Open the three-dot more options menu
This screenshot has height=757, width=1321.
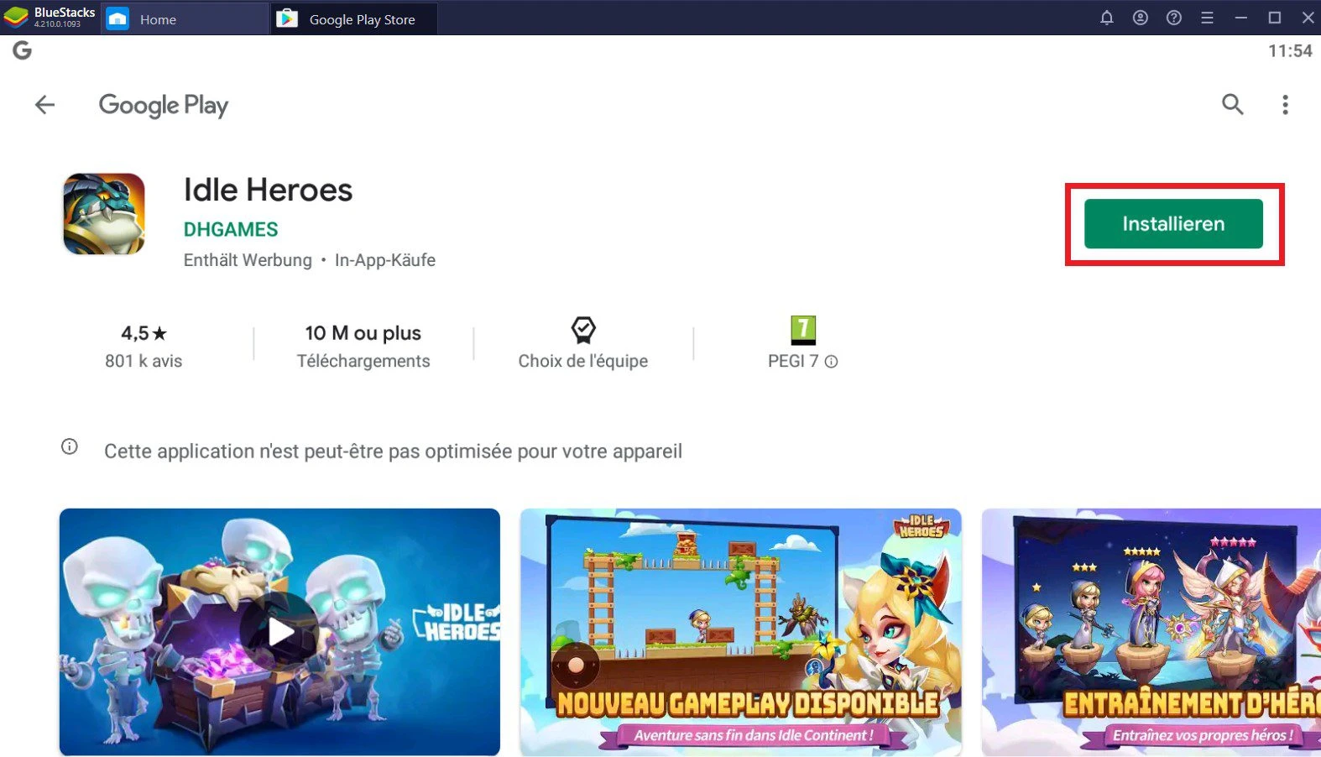[x=1285, y=105]
